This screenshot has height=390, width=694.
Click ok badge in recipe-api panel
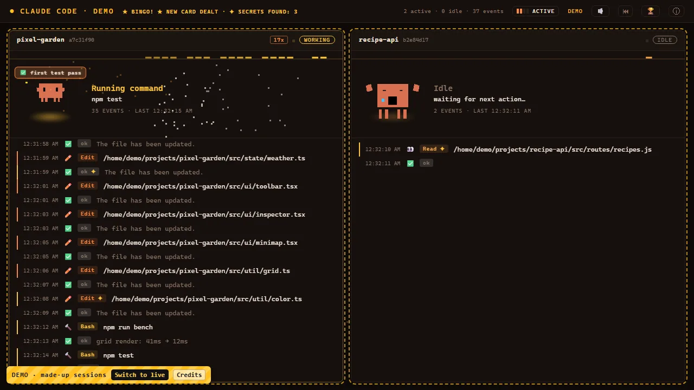[426, 163]
